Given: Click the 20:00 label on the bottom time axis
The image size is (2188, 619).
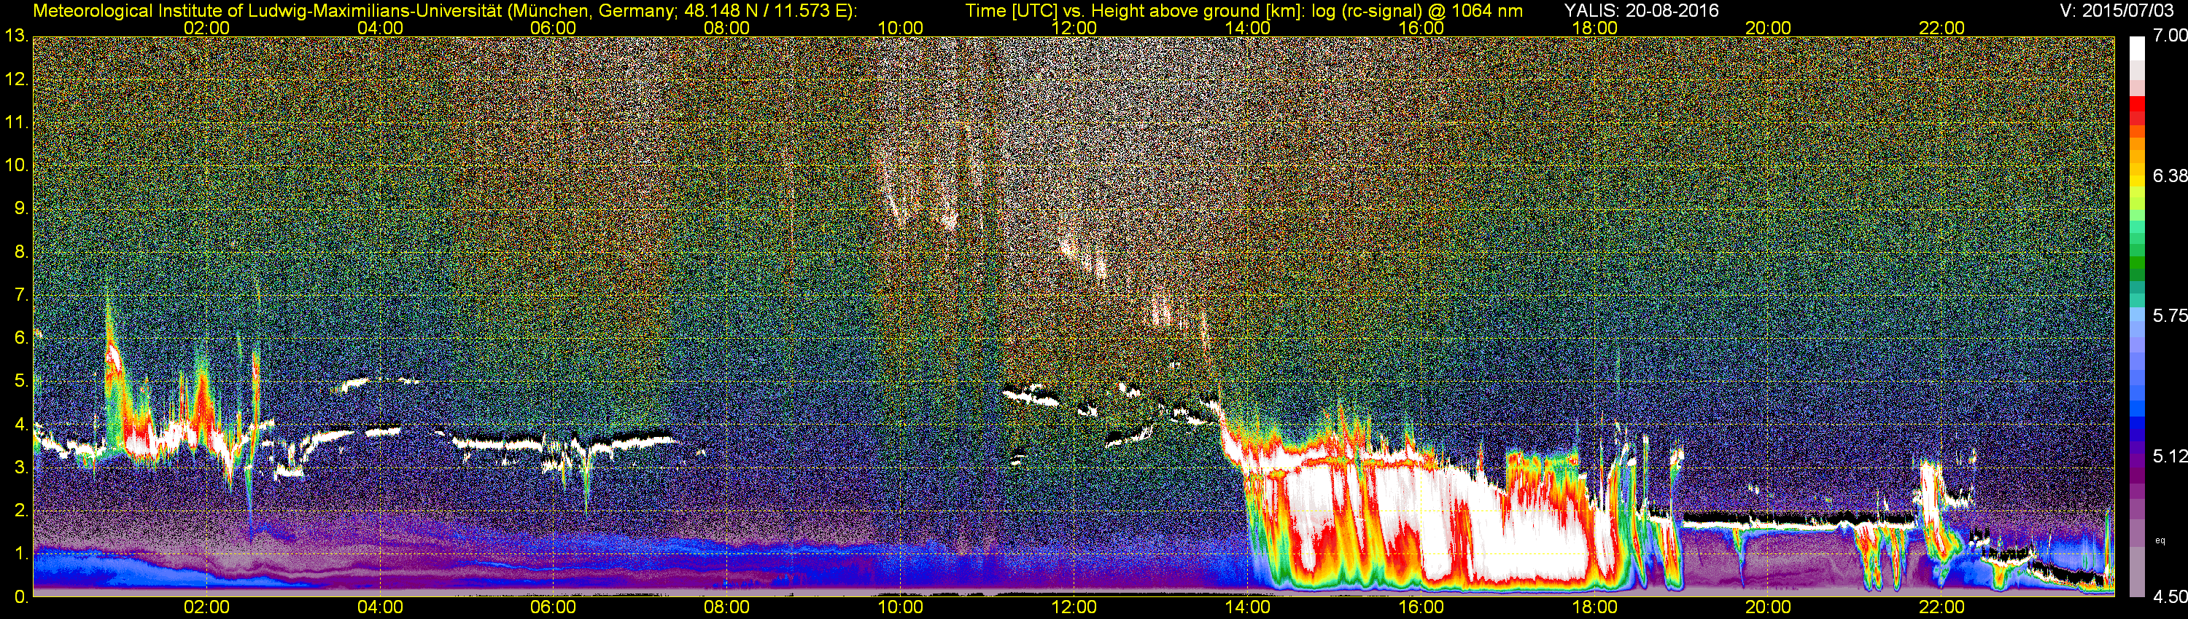Looking at the screenshot, I should (1769, 608).
